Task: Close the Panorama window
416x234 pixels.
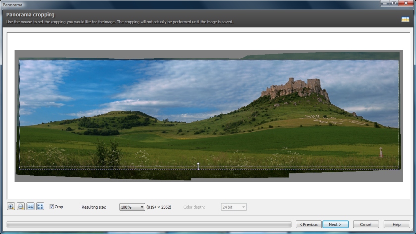Action: point(406,3)
